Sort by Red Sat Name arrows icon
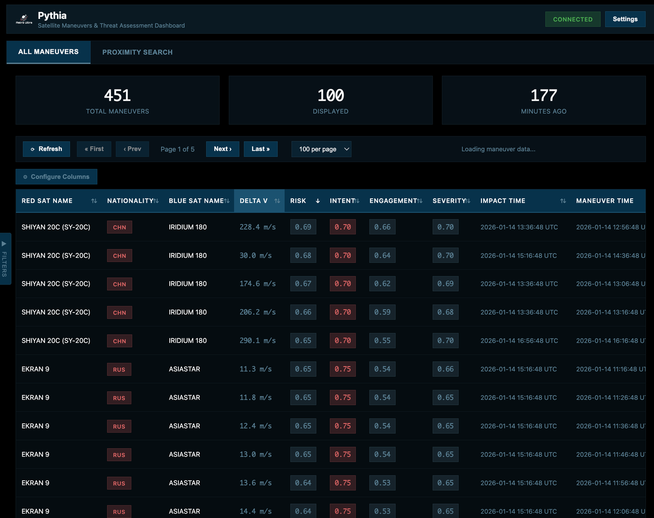The height and width of the screenshot is (518, 654). tap(94, 201)
